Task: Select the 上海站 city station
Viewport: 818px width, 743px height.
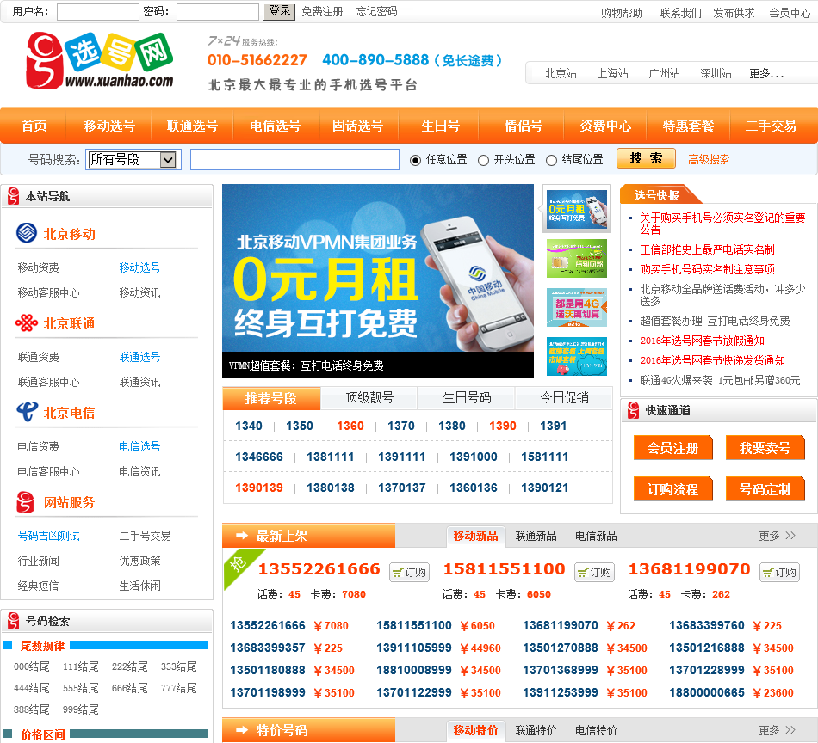Action: pos(612,73)
